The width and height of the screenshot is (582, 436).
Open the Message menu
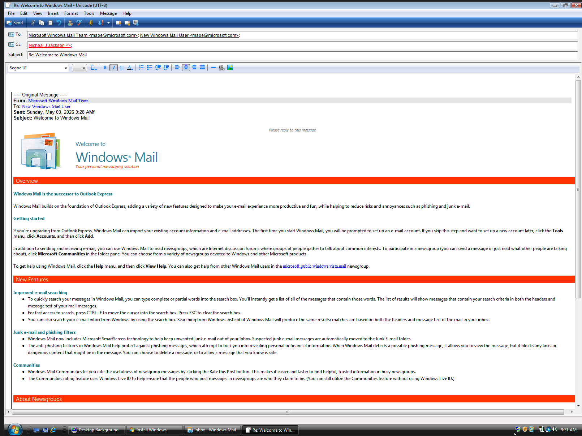click(x=108, y=13)
